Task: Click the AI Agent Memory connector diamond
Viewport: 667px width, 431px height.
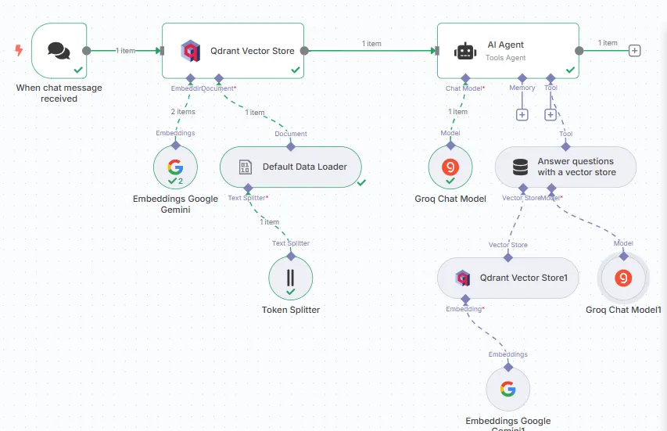Action: [x=522, y=78]
